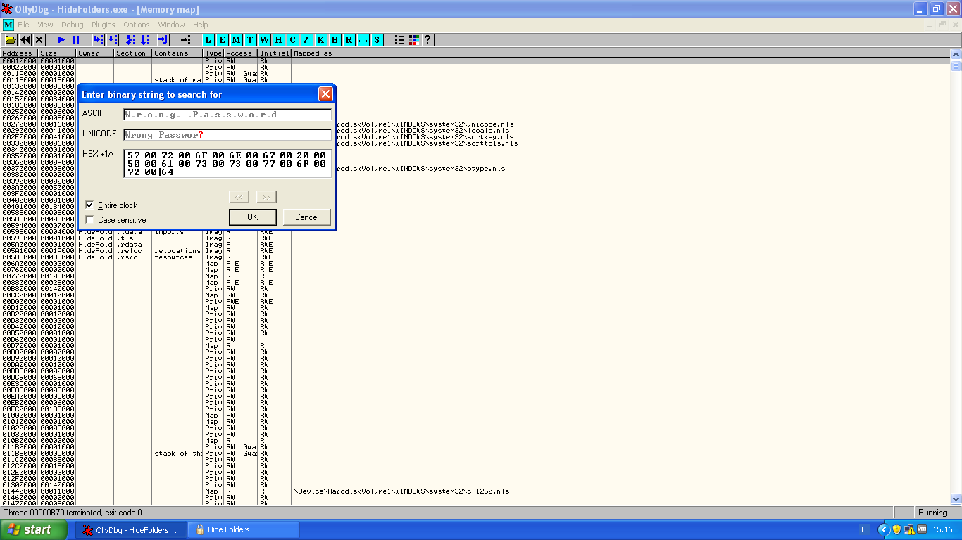Uncheck the Entire block checkbox
The width and height of the screenshot is (962, 540).
(x=89, y=205)
